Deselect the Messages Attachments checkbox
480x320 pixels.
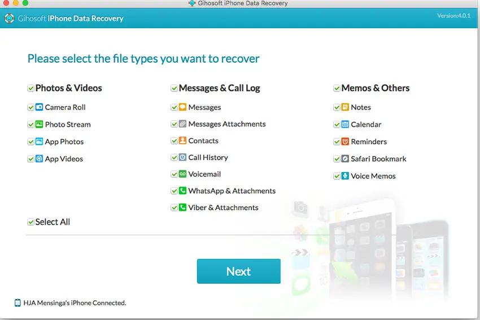tap(174, 124)
